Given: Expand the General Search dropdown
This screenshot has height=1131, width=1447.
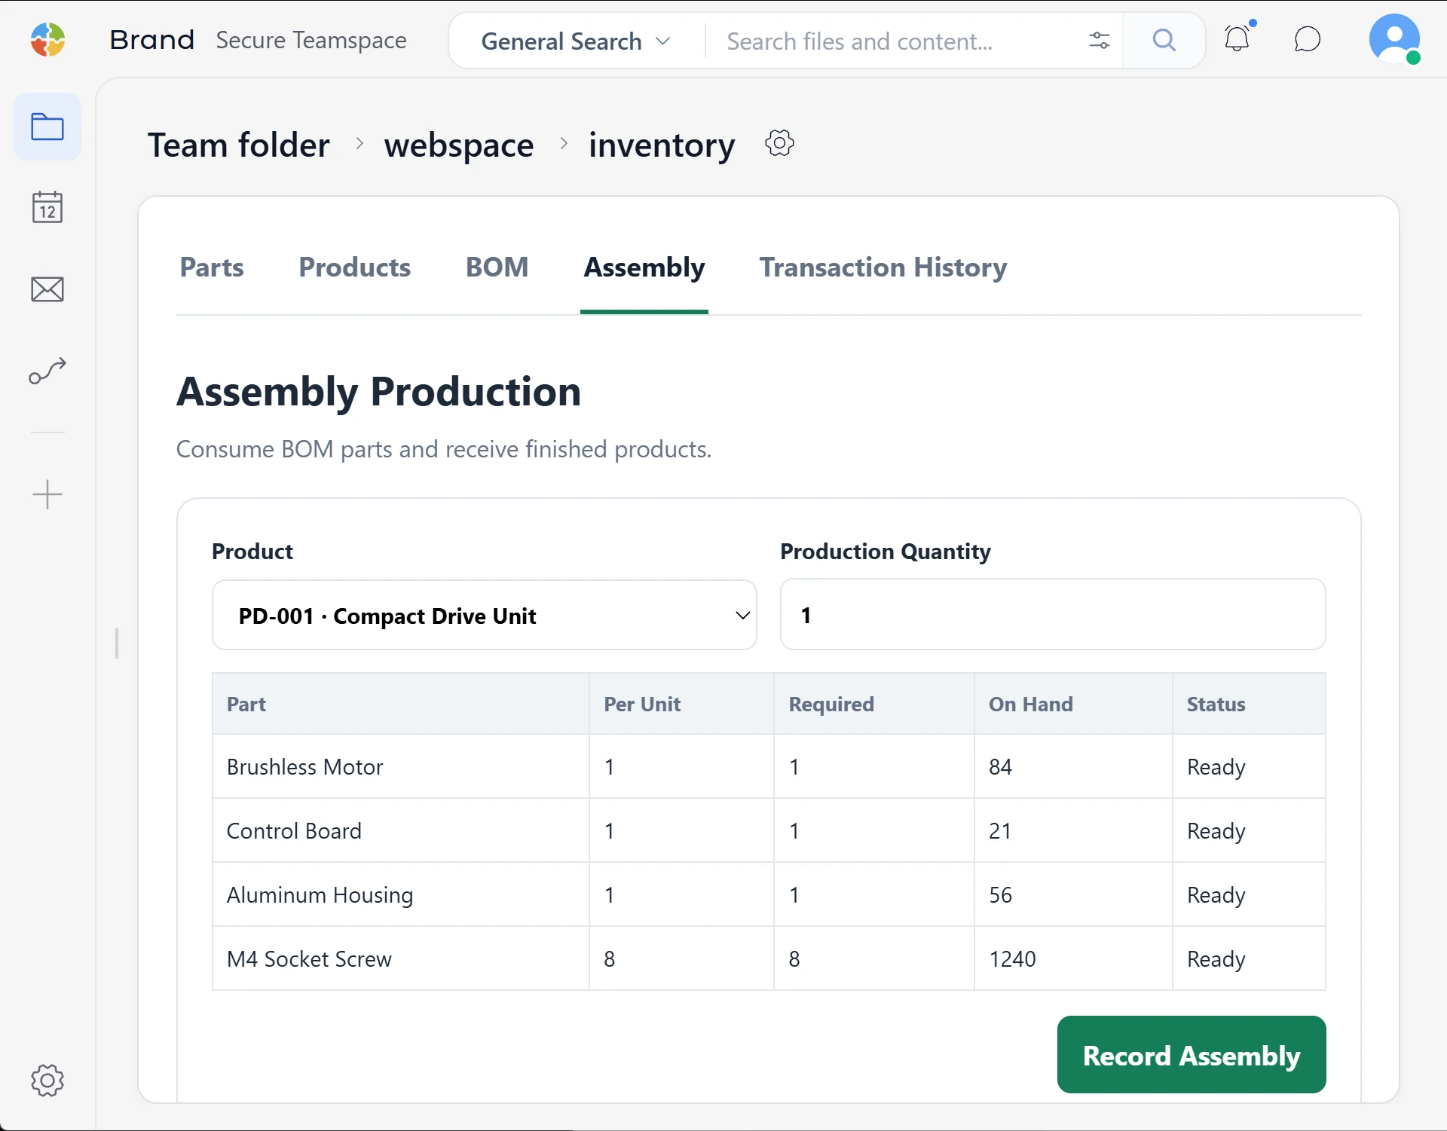Looking at the screenshot, I should pos(577,41).
